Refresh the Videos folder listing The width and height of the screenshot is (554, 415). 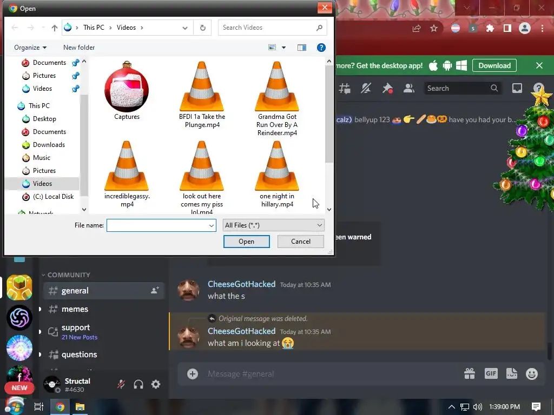pyautogui.click(x=202, y=28)
